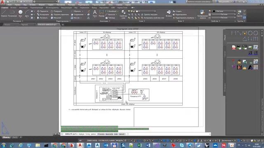Toggle grid display in status bar

(x=125, y=141)
